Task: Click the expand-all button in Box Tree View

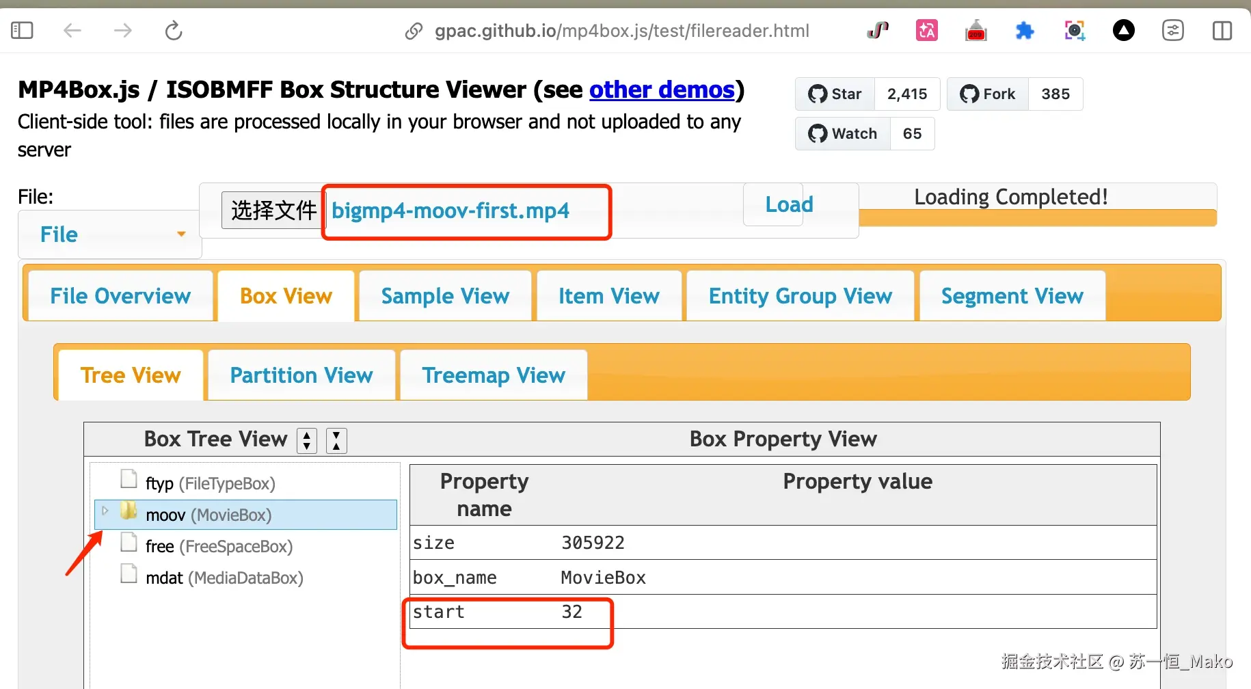Action: click(x=307, y=440)
